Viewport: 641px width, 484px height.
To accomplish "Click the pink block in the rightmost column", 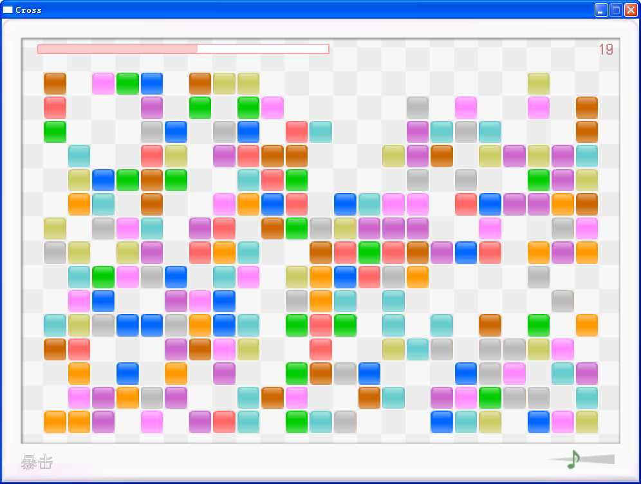I will point(587,228).
